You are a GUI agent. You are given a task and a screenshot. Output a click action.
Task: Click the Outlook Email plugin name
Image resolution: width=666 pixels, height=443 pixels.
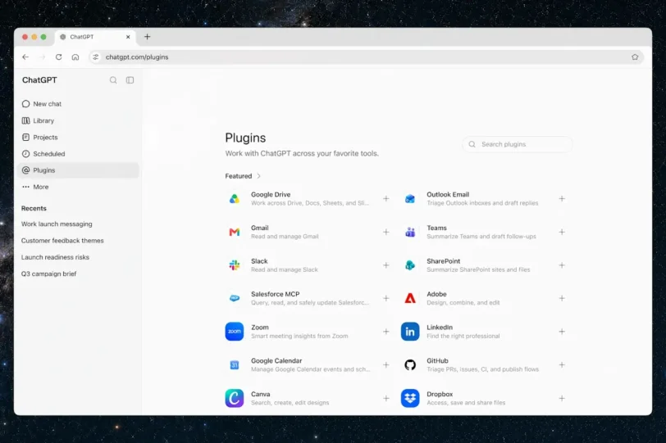(x=448, y=195)
